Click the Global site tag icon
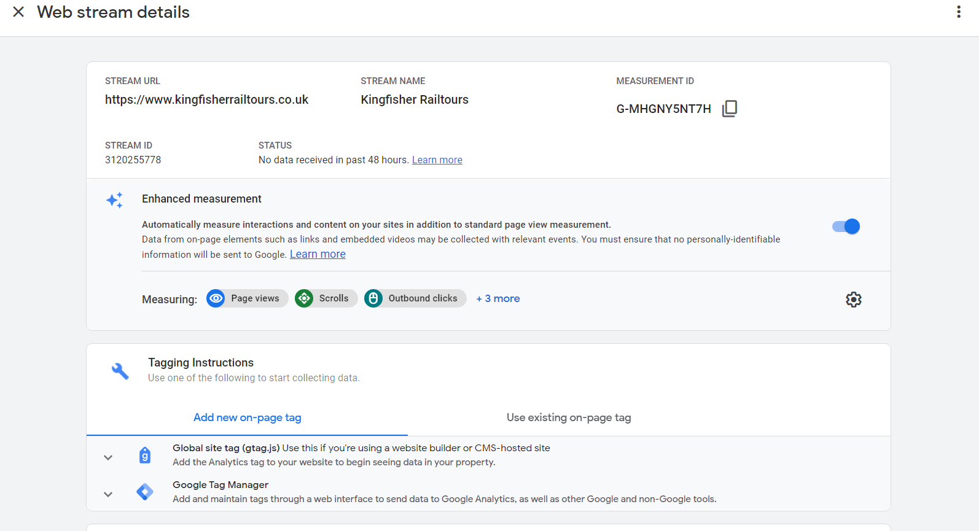The width and height of the screenshot is (979, 531). [x=145, y=455]
